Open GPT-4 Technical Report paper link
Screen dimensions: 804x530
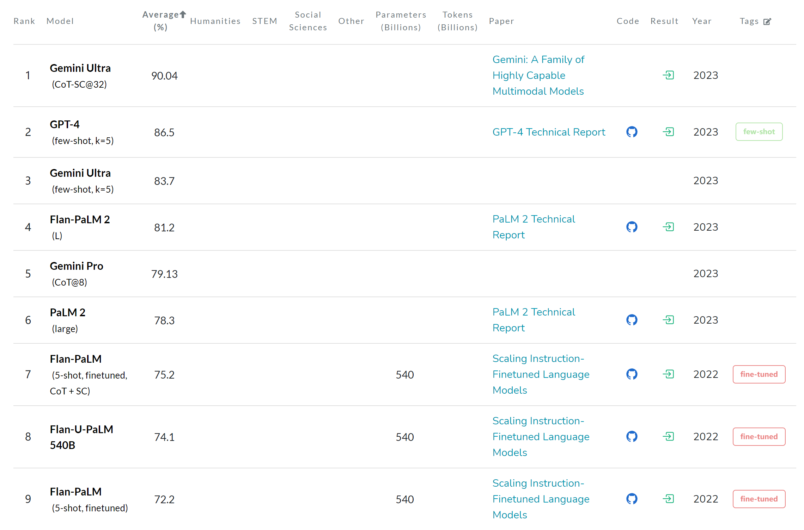click(549, 132)
